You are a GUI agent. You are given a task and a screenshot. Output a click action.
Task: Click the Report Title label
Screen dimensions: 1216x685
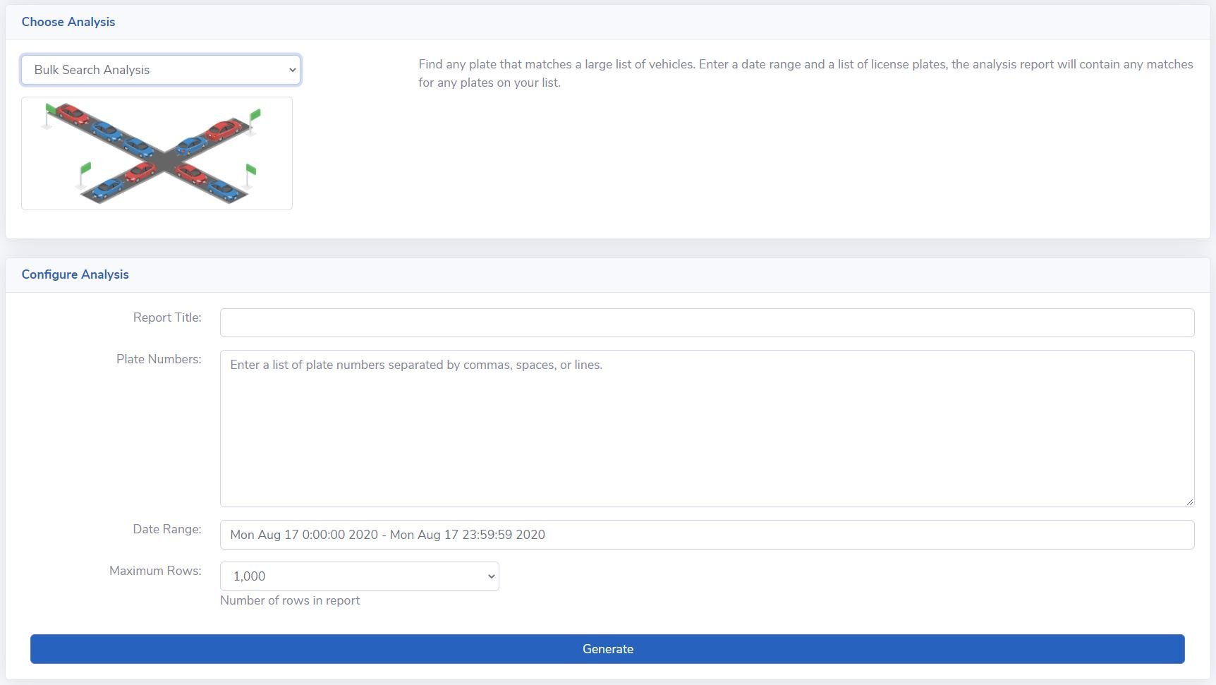click(167, 317)
